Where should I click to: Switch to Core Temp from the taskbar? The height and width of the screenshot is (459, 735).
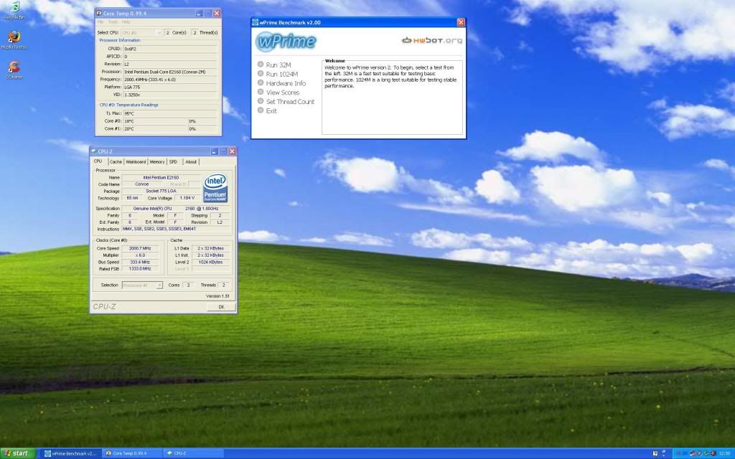(x=131, y=453)
